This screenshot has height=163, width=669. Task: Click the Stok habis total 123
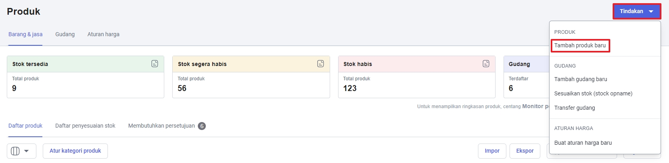350,88
